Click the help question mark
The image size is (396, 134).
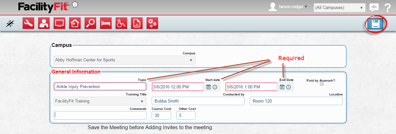[388, 8]
